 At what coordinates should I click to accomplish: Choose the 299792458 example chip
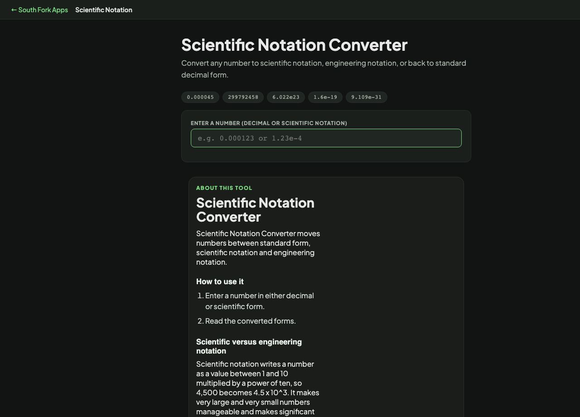coord(243,97)
